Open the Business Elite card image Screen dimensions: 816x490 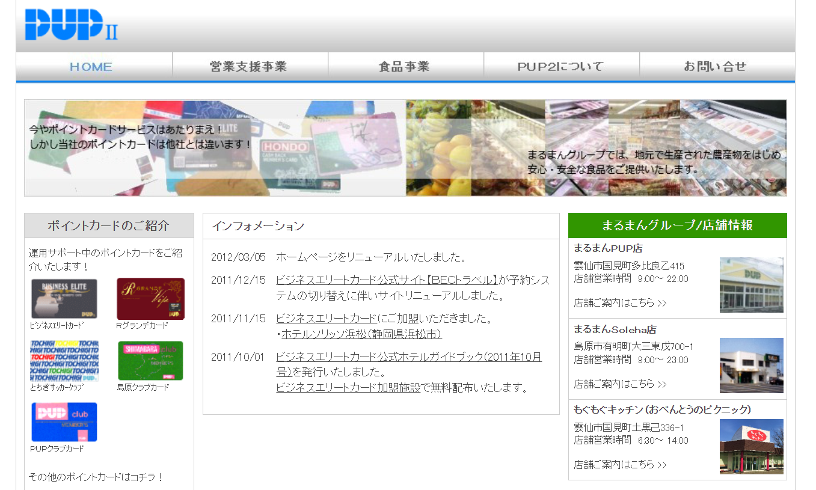click(x=64, y=298)
